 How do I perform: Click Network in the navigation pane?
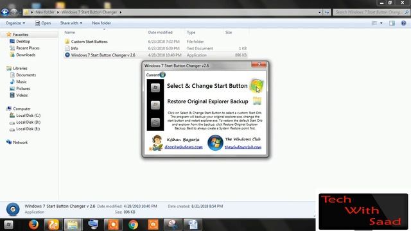click(20, 142)
